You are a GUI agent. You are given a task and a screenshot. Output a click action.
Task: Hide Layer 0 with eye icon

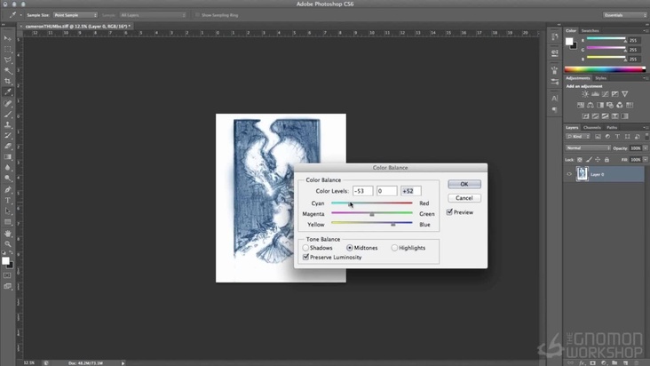point(569,174)
